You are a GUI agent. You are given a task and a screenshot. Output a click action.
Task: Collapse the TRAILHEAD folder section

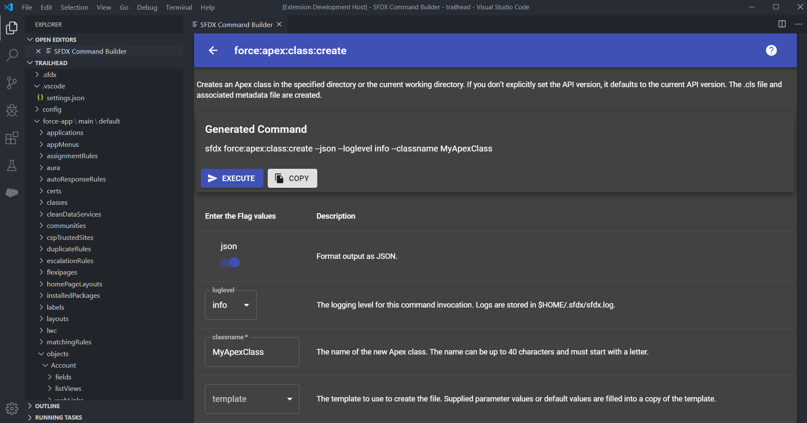coord(104,63)
